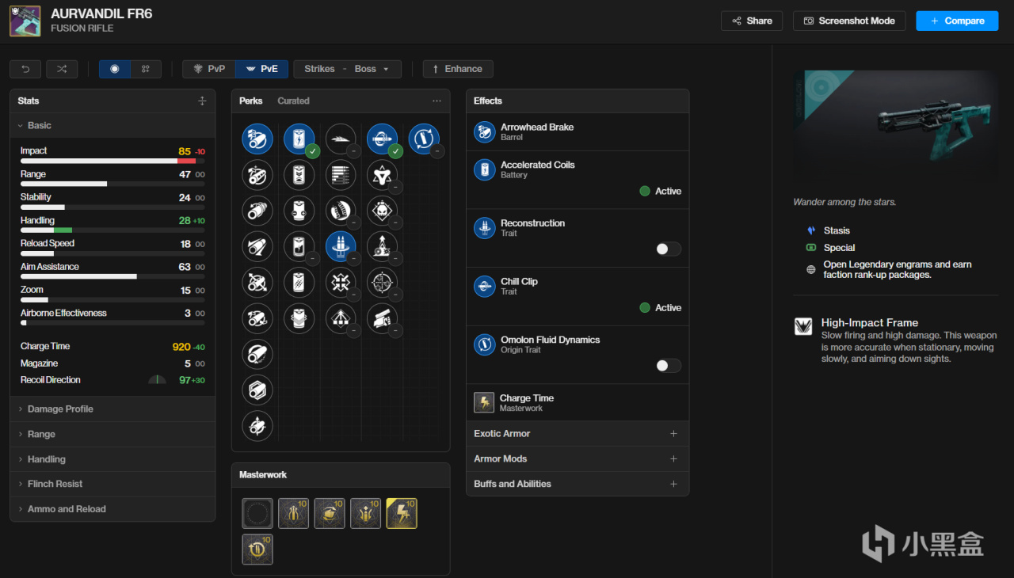The image size is (1014, 578).
Task: Expand the Armor Mods section
Action: 578,458
